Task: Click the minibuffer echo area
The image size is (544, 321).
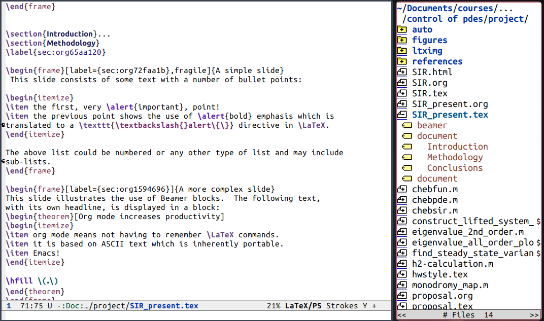Action: (196, 315)
